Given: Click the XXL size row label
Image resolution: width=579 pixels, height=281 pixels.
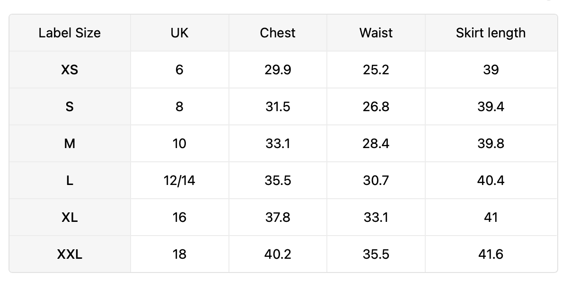Looking at the screenshot, I should (x=70, y=254).
